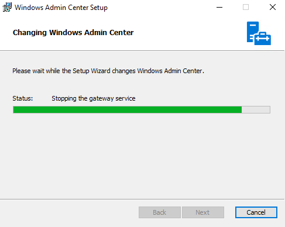Image resolution: width=285 pixels, height=227 pixels.
Task: Click the blank white header banner beside the heading
Action: pos(189,33)
